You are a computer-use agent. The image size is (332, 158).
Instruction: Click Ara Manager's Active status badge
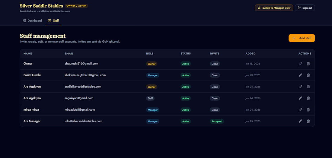186,122
